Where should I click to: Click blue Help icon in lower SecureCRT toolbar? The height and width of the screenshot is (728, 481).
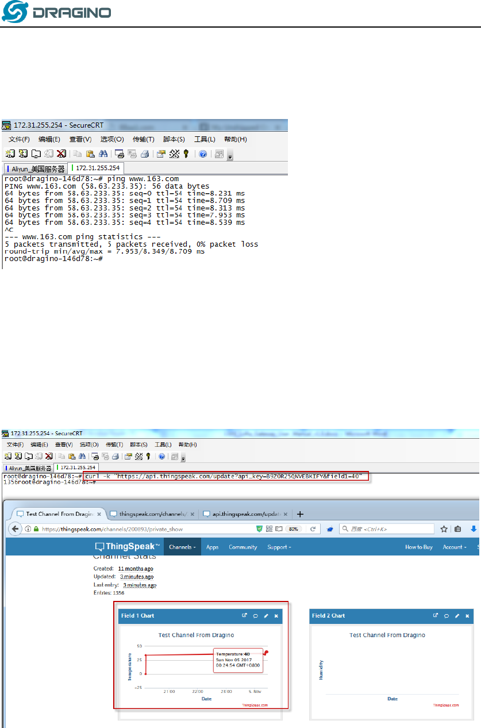point(161,456)
